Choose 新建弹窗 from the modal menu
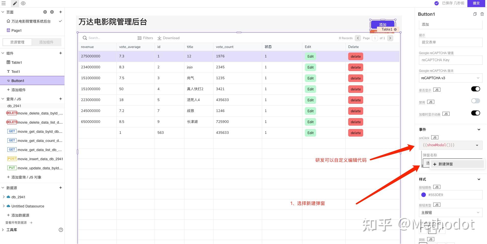487x244 pixels. [457, 164]
